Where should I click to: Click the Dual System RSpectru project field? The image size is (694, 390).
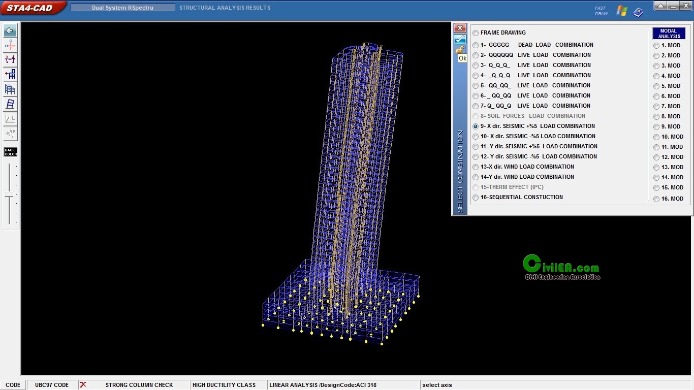[x=123, y=8]
